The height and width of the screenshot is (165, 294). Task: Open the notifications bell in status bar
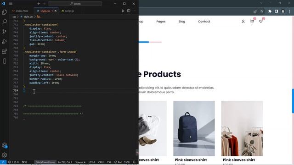[x=134, y=162]
